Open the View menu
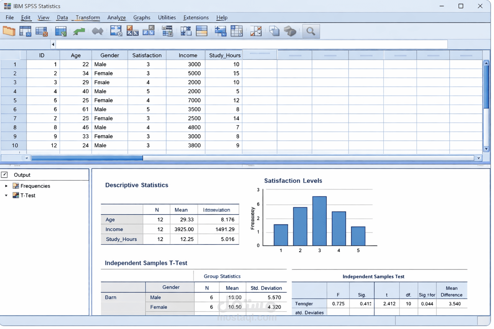Viewport: 494px width, 329px height. tap(43, 17)
